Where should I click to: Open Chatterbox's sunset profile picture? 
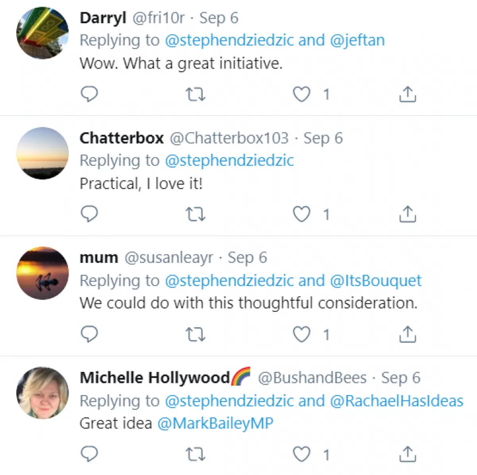(x=42, y=153)
